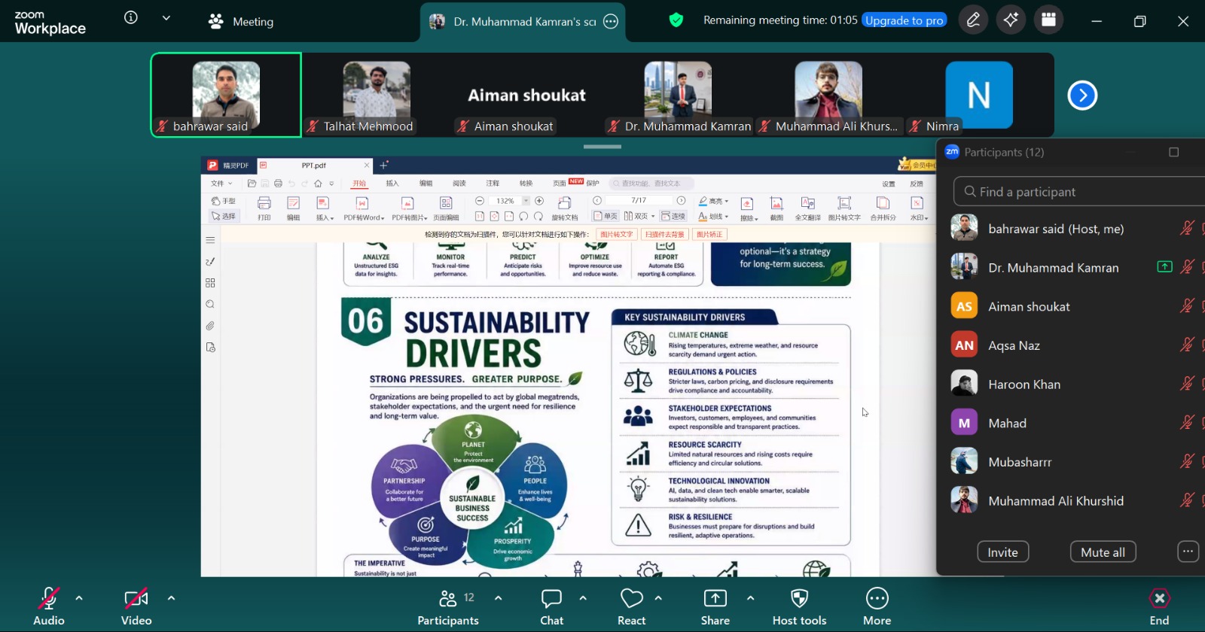
Task: Switch to the 注释 ribbon tab
Action: [x=493, y=184]
